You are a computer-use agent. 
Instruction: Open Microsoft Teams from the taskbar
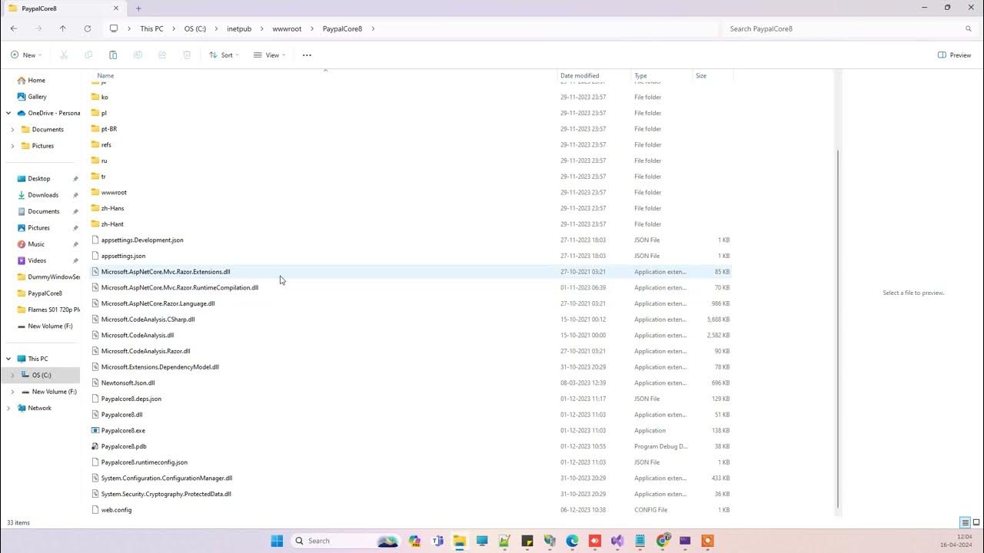coord(437,541)
